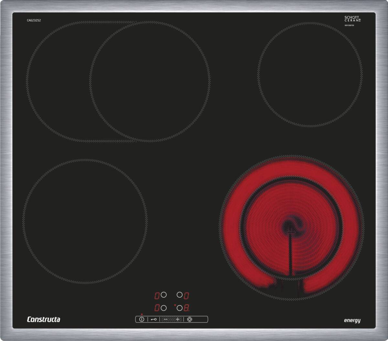Click the CA623252 model number
This screenshot has width=388, height=341.
tap(34, 20)
